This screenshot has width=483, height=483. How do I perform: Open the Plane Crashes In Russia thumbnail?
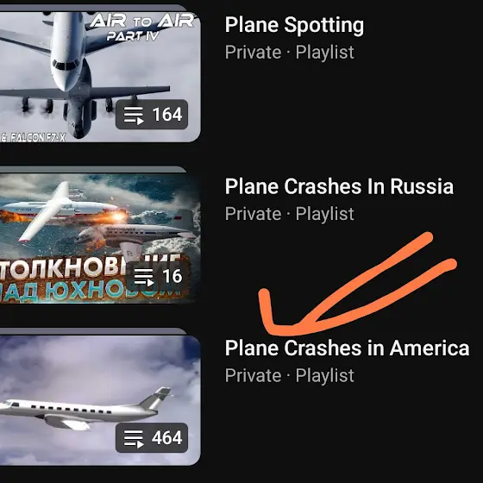point(100,238)
